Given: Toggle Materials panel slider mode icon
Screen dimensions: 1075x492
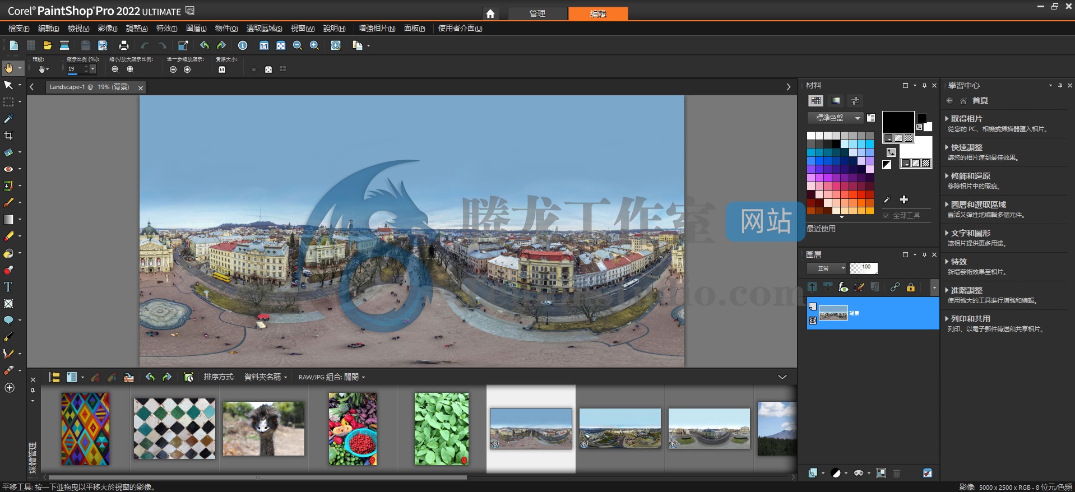Looking at the screenshot, I should click(x=855, y=101).
